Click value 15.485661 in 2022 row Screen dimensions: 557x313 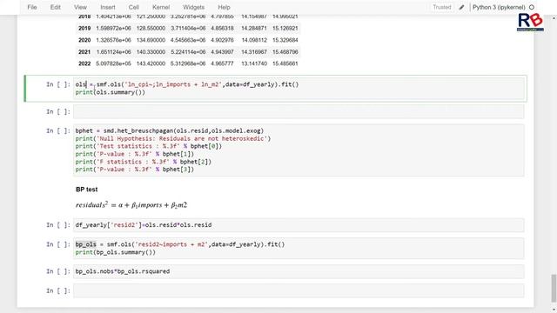pyautogui.click(x=285, y=63)
